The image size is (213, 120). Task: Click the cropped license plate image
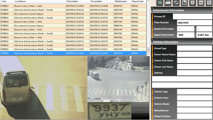pos(109,111)
